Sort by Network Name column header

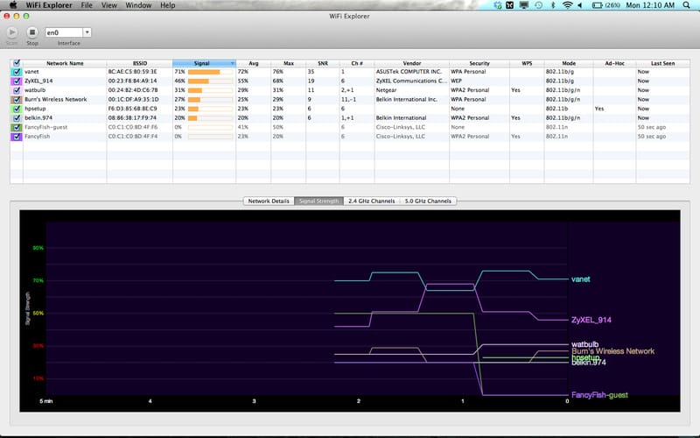(x=65, y=63)
